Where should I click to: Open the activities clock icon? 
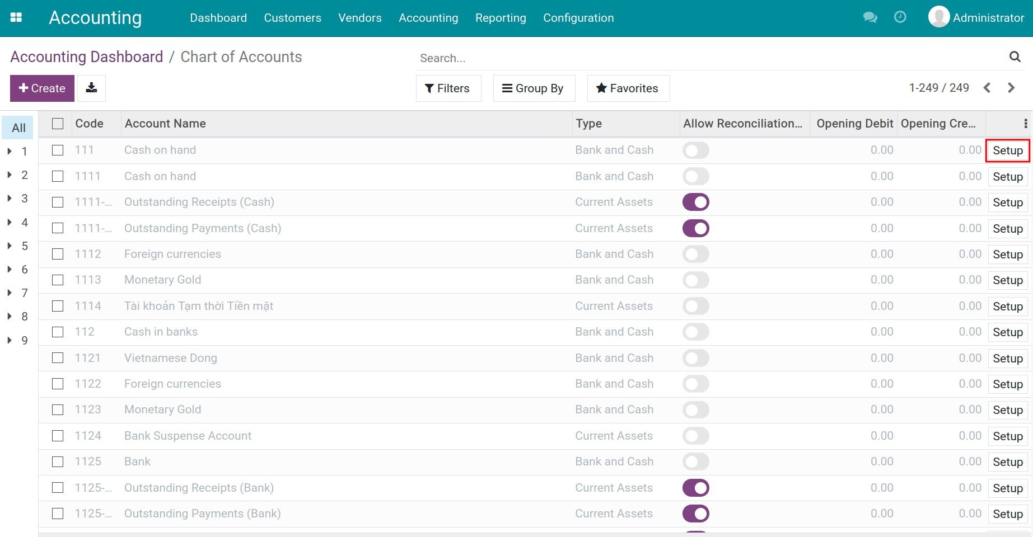coord(900,17)
